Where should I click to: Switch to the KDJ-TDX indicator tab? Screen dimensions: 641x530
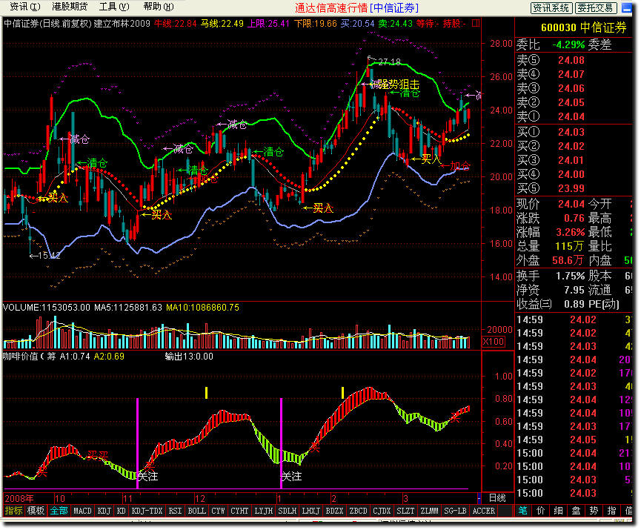click(147, 511)
